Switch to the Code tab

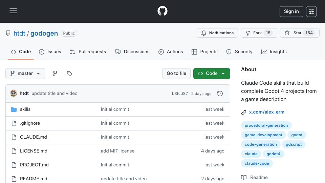[21, 52]
